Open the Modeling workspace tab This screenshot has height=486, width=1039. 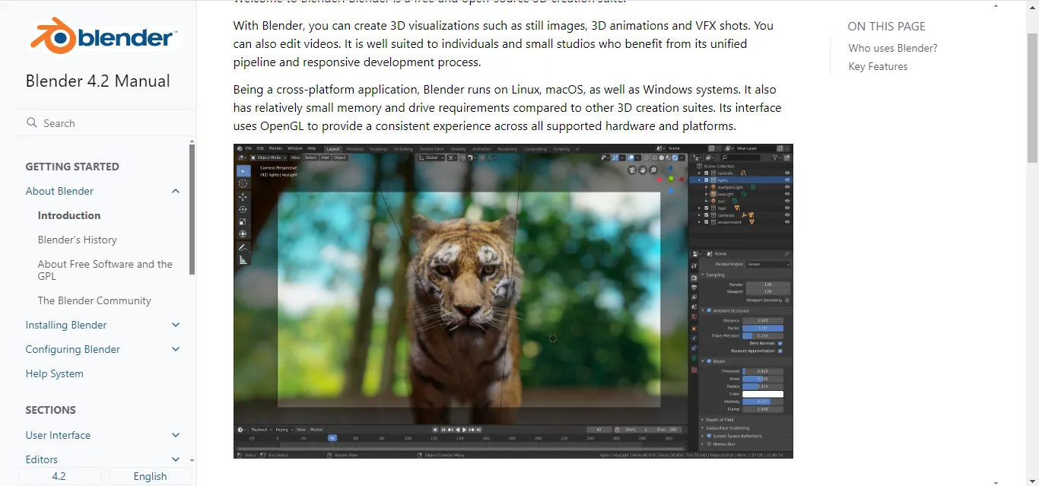tap(354, 148)
